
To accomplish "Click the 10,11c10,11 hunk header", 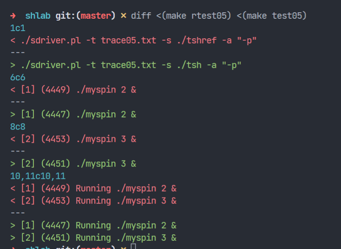I will 38,176.
